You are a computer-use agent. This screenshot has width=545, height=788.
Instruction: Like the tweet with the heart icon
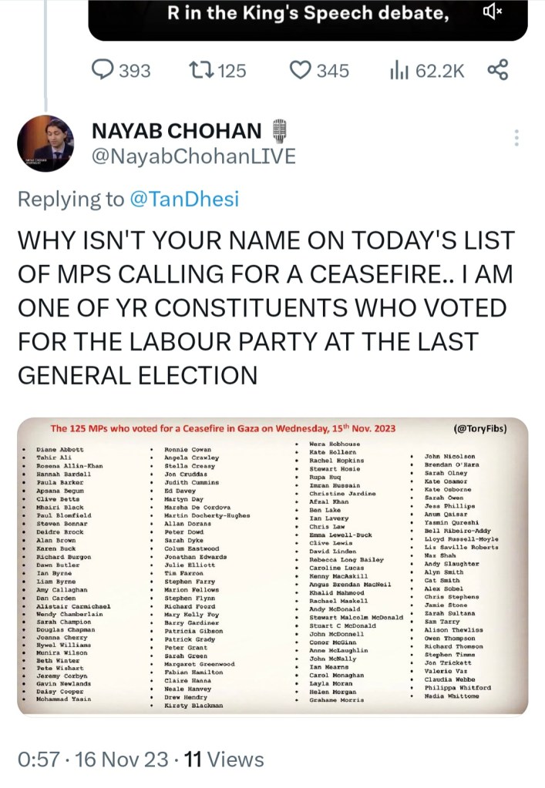click(300, 71)
